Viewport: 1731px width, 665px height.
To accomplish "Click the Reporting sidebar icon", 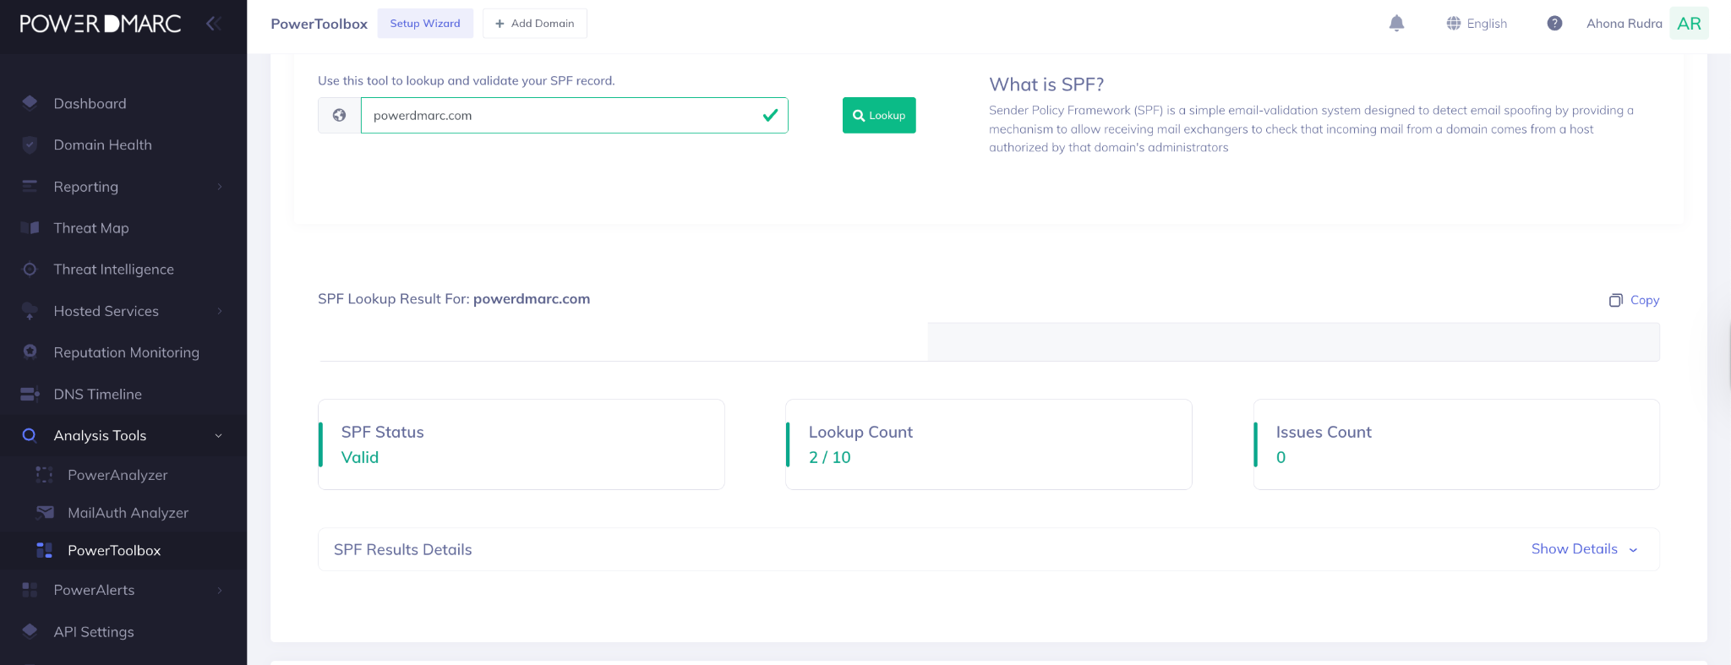I will tap(30, 186).
